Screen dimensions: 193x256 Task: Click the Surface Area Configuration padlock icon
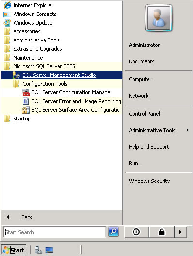pos(26,110)
